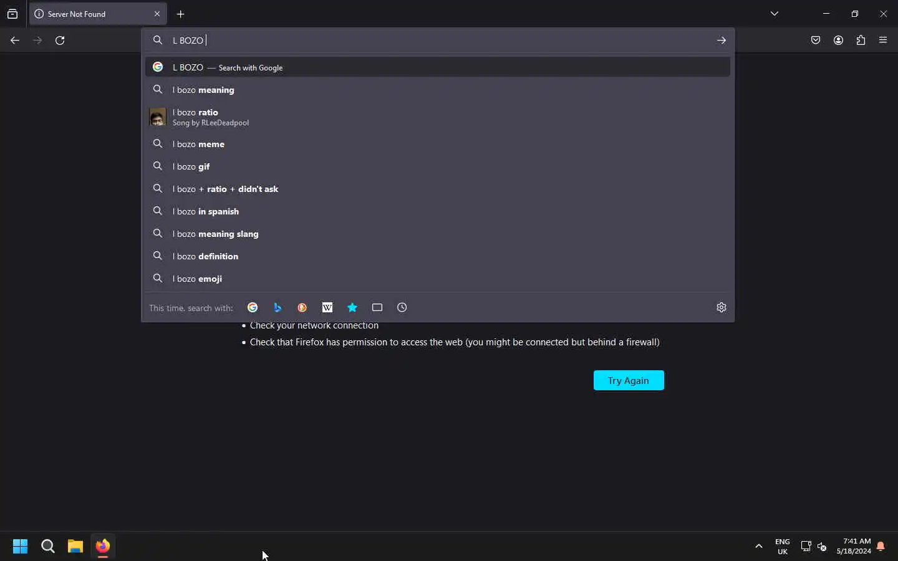Open the Windows Start menu
This screenshot has height=561, width=898.
[x=20, y=547]
